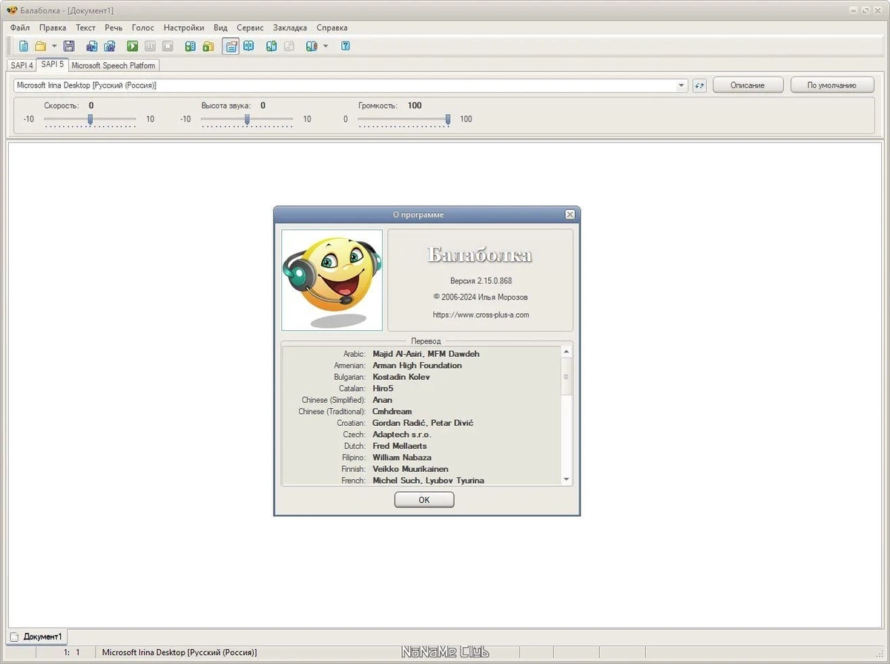Click the green read clipboard aloud icon

click(x=191, y=46)
